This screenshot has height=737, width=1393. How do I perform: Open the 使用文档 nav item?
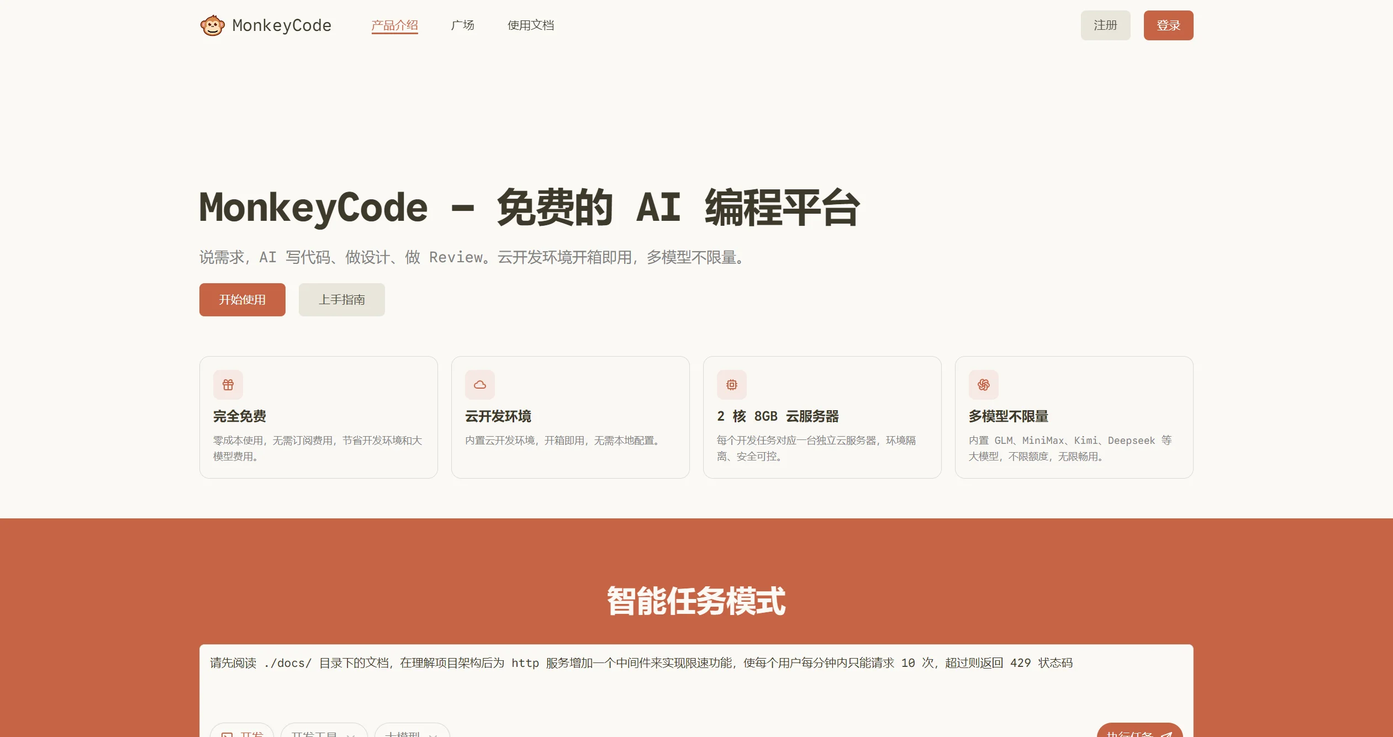point(531,25)
